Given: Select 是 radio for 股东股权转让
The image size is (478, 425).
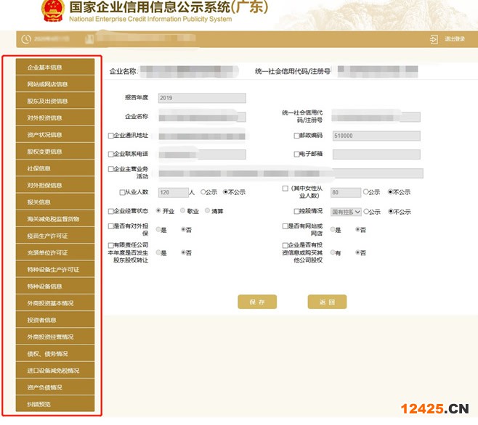Looking at the screenshot, I should point(158,252).
